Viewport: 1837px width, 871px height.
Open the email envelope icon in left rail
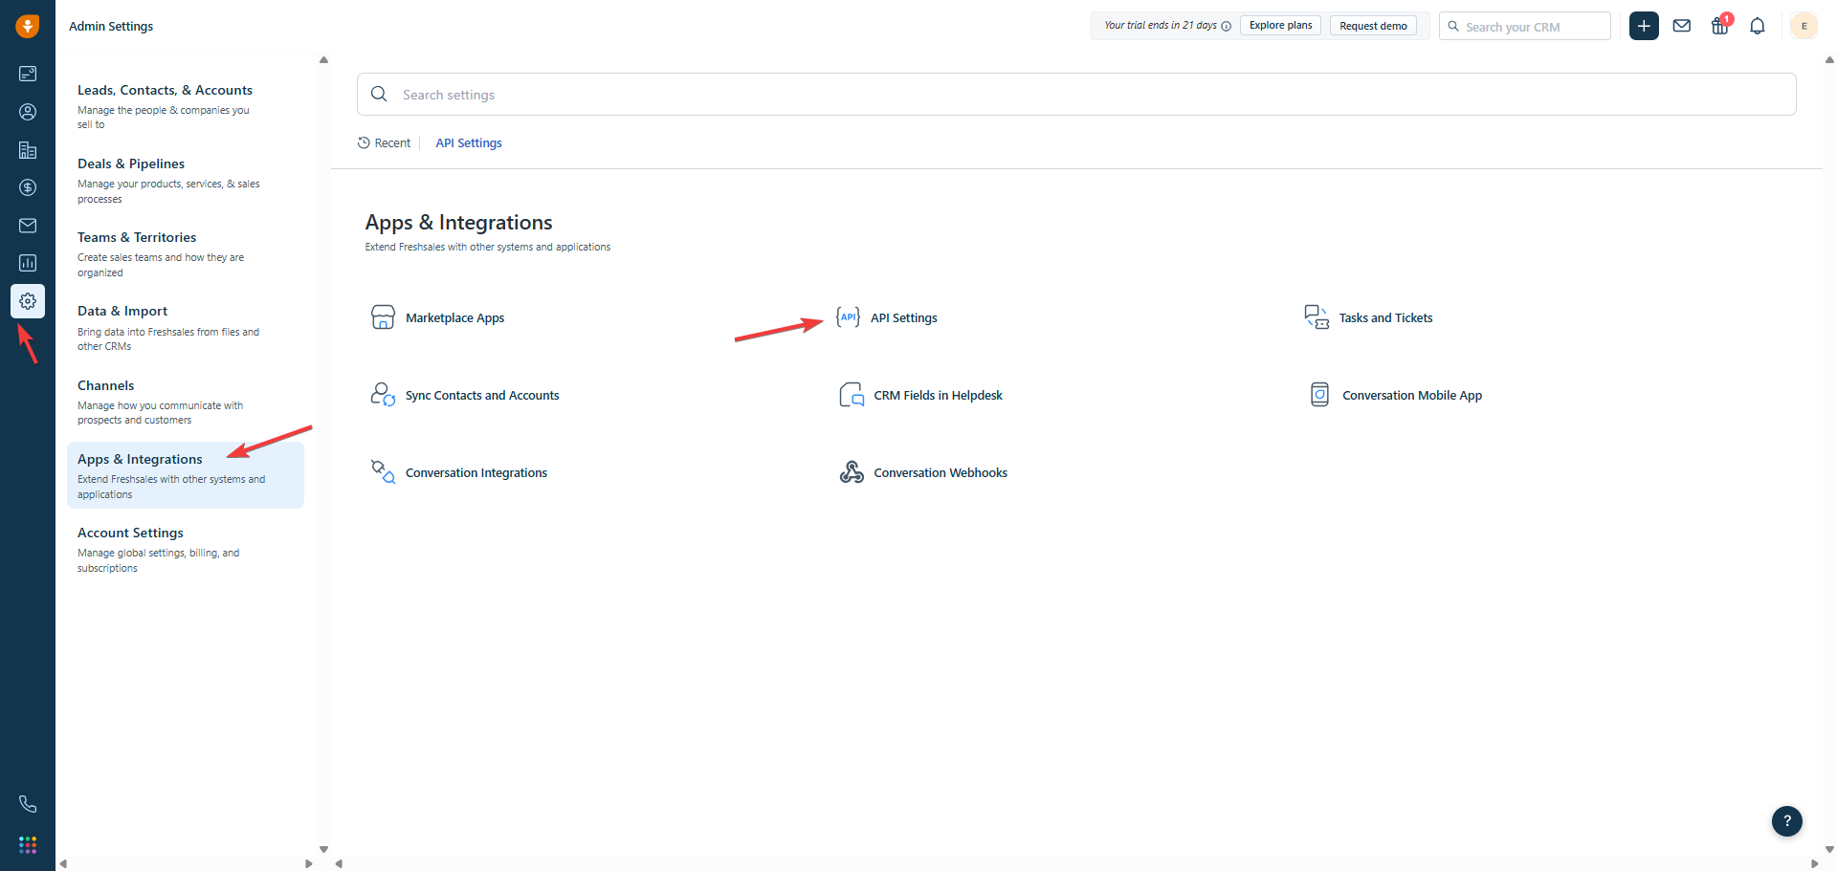(28, 226)
